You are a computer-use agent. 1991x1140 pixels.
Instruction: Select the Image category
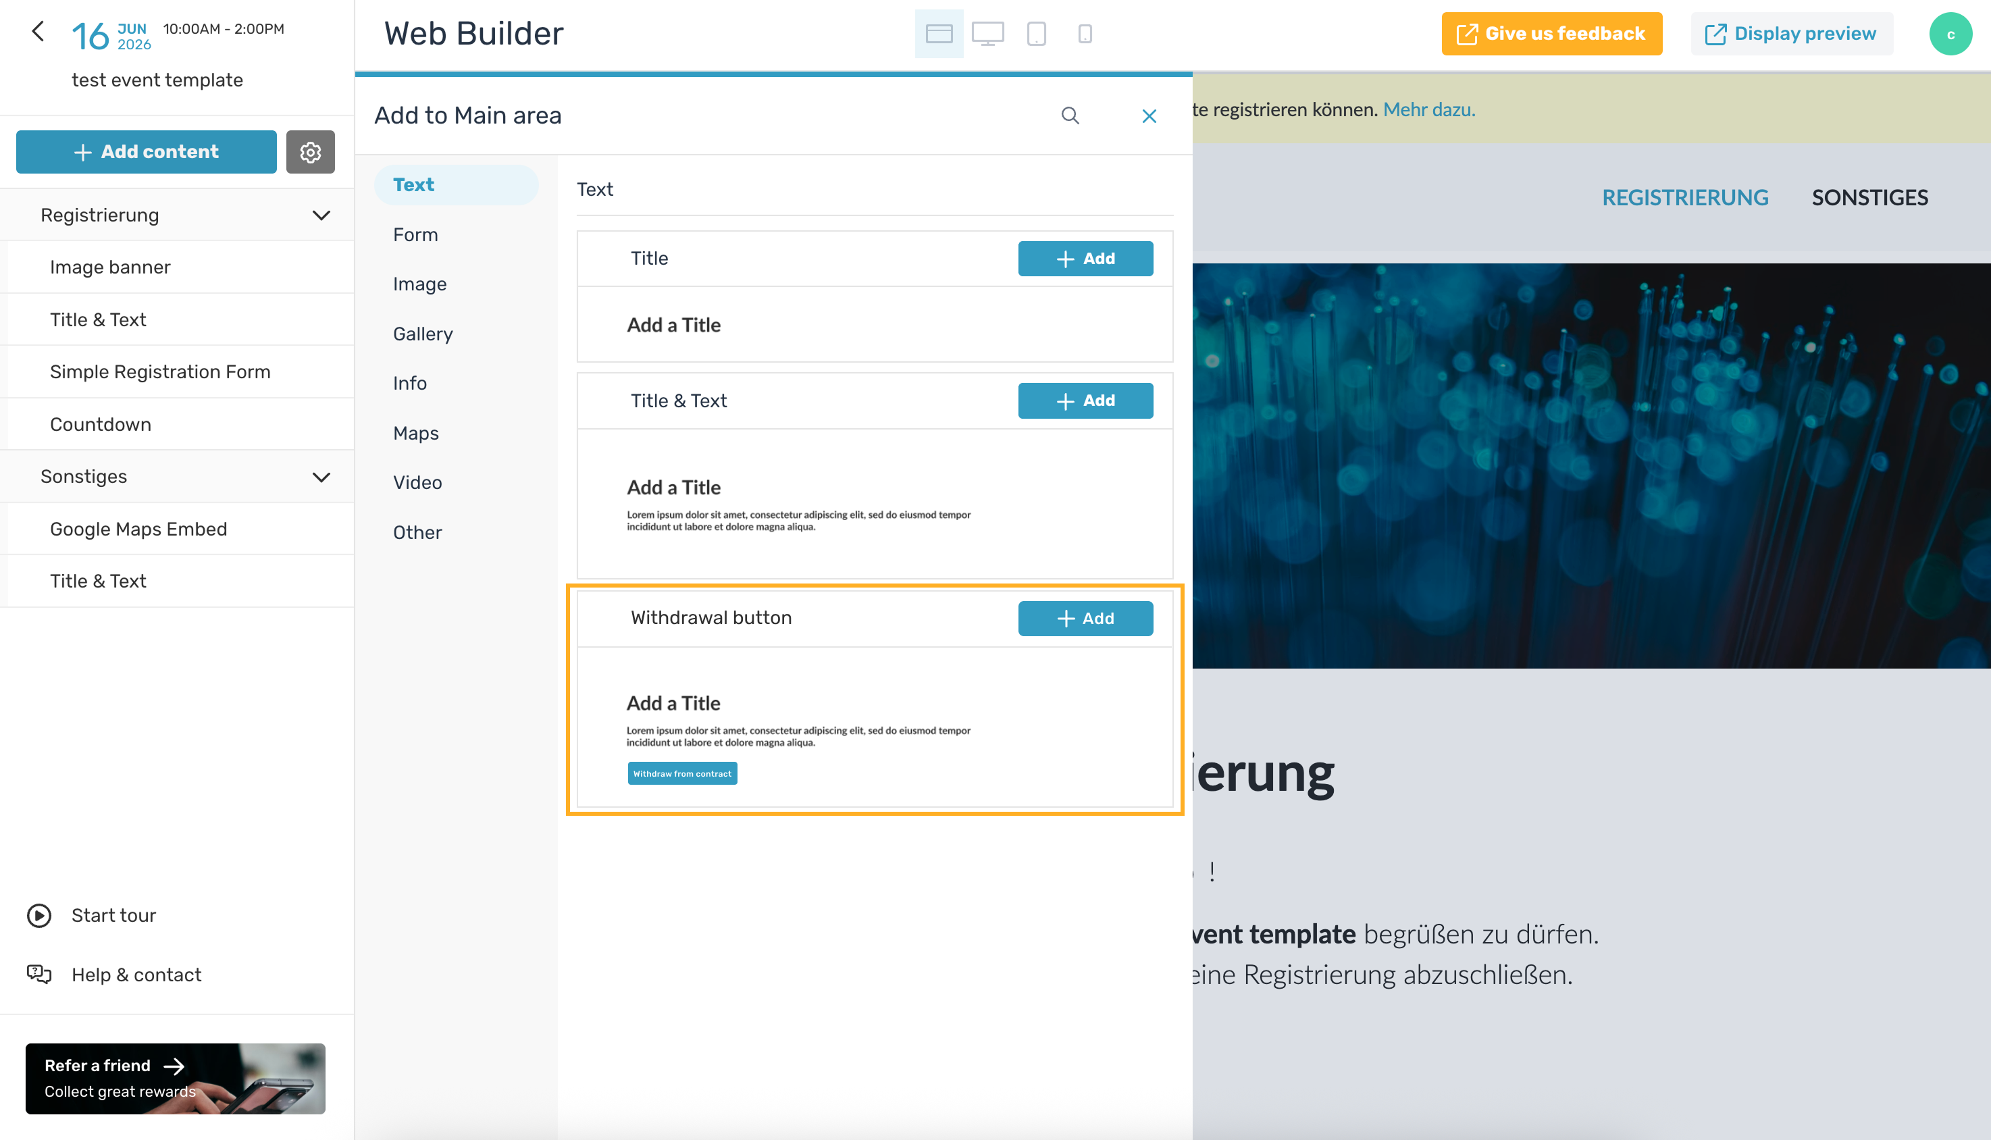click(419, 284)
